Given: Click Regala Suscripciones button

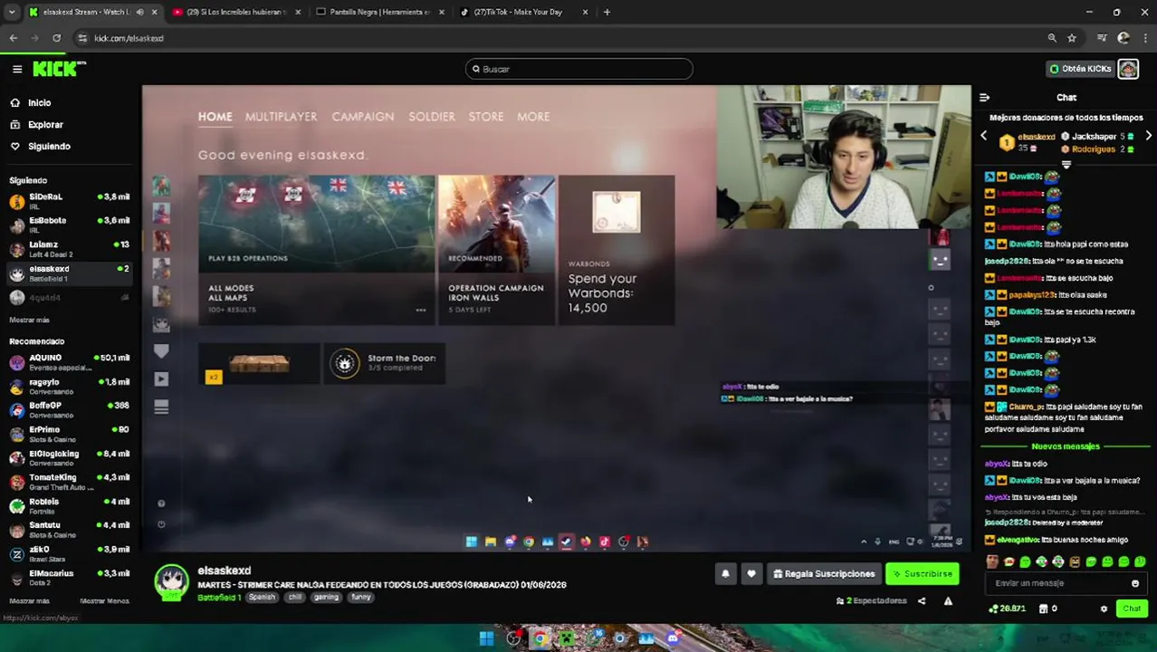Looking at the screenshot, I should coord(824,574).
